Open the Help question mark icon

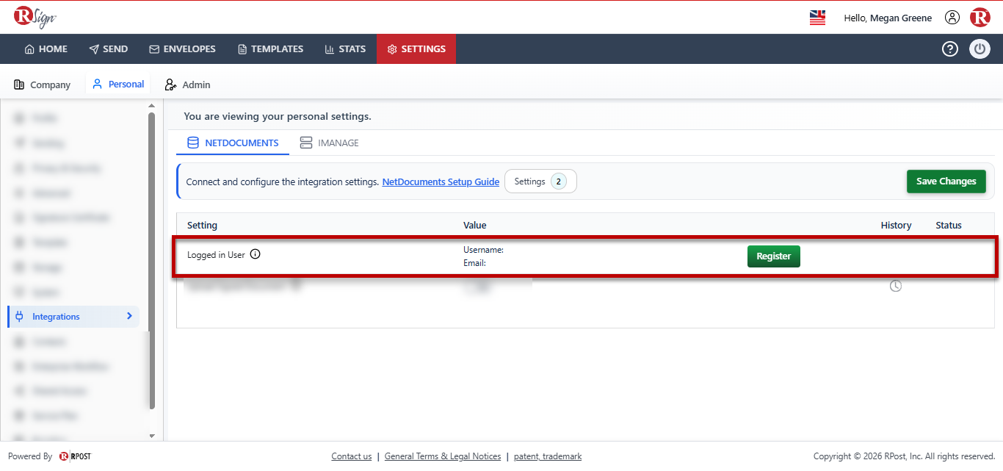click(x=950, y=49)
